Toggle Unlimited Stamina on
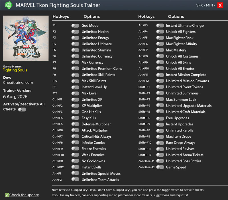228x200 pixels. tap(75, 50)
